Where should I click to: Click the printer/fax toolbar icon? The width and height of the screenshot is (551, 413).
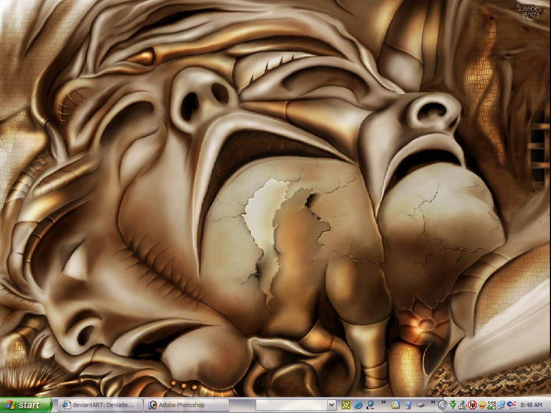pyautogui.click(x=395, y=405)
